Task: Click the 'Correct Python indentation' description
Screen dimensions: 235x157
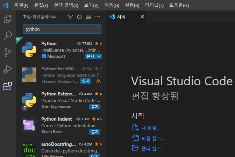Action: coord(68,126)
